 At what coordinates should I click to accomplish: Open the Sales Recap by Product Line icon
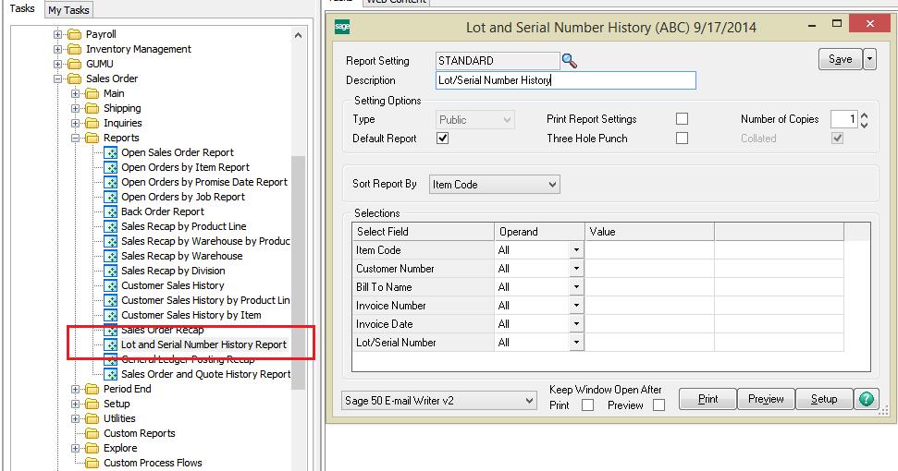[x=111, y=226]
